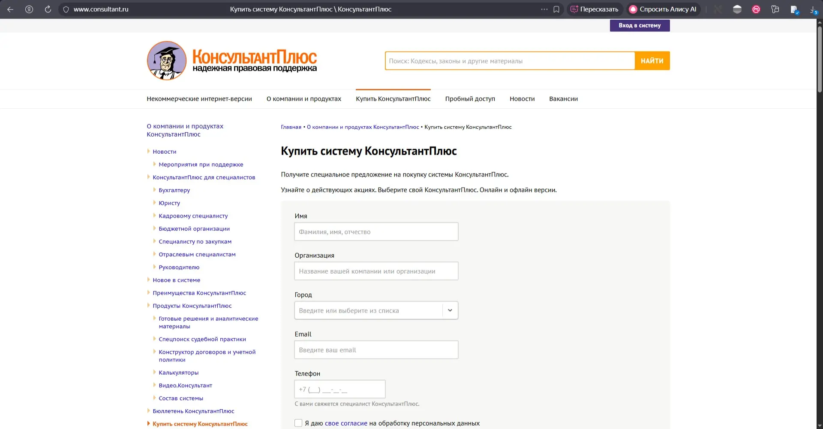Open Специалисту по закупкам sidebar link
This screenshot has width=823, height=429.
pos(195,241)
